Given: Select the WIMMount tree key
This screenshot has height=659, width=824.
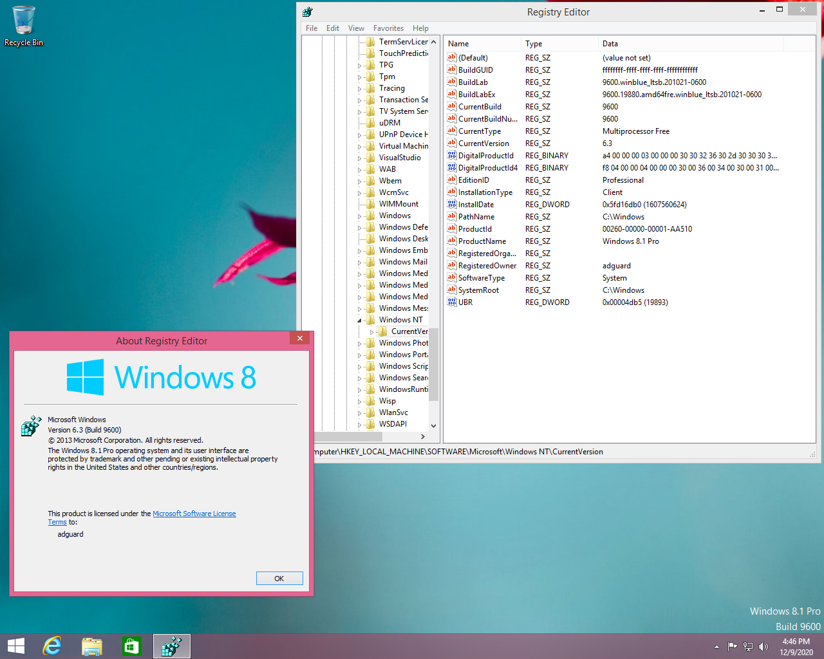Looking at the screenshot, I should click(398, 204).
